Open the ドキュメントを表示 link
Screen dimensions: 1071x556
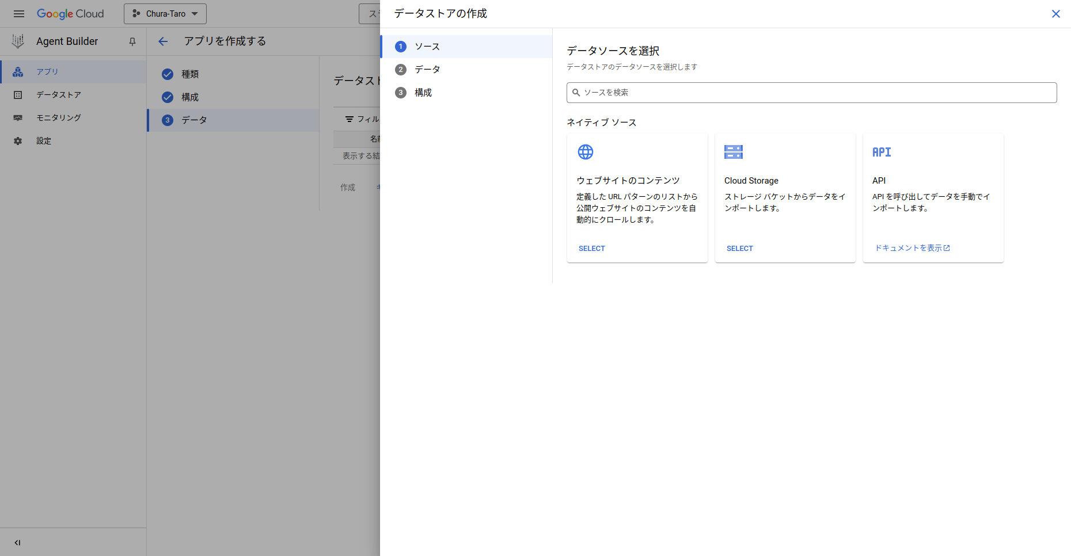tap(912, 248)
